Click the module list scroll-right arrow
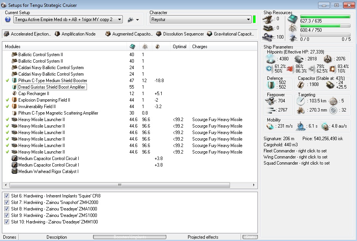 click(x=254, y=185)
